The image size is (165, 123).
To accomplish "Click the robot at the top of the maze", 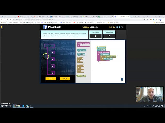I will (49, 45).
